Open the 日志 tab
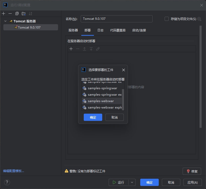Screen dimensions: 206x189 (x=100, y=30)
